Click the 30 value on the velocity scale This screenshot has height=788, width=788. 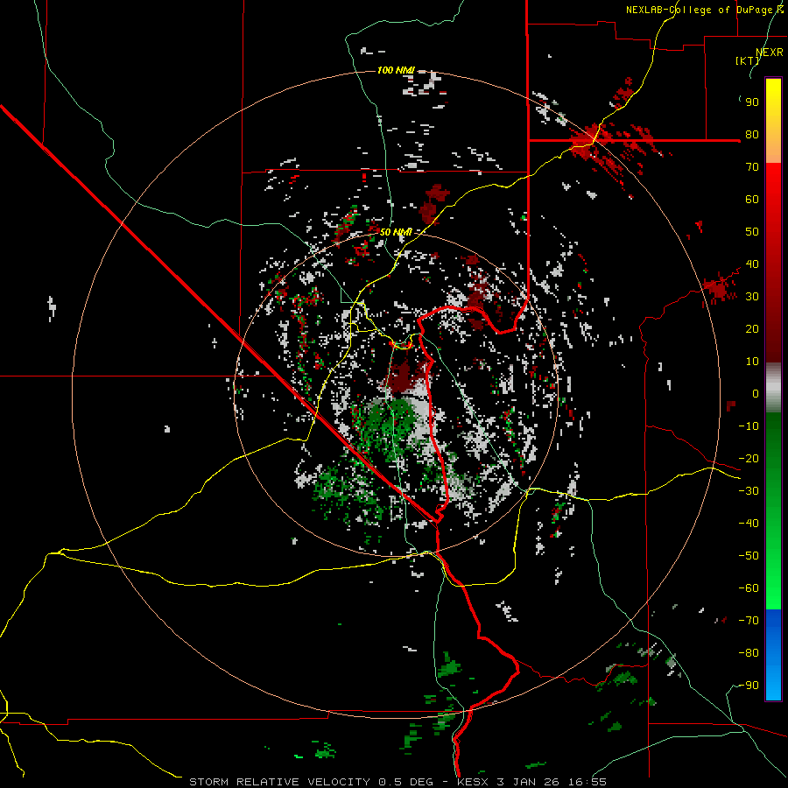pyautogui.click(x=752, y=297)
